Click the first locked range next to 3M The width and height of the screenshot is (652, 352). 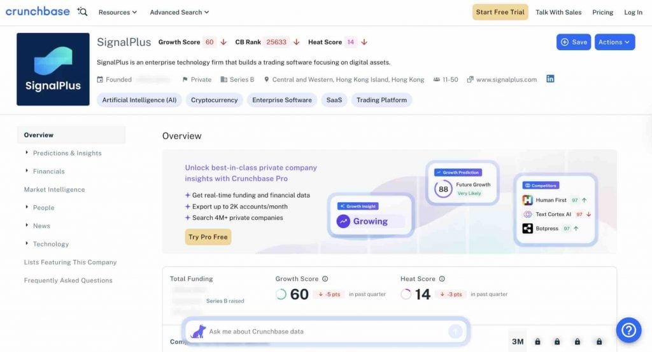(x=537, y=342)
